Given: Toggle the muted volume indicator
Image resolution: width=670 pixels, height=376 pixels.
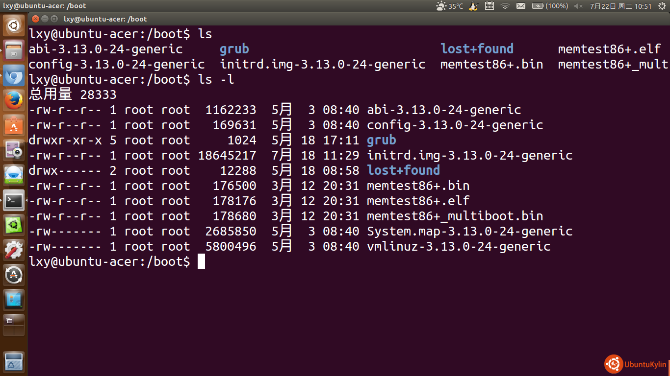Looking at the screenshot, I should (578, 6).
